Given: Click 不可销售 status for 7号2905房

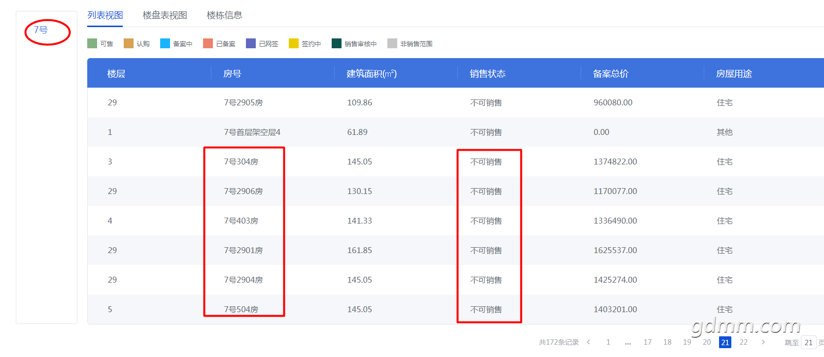Looking at the screenshot, I should pos(486,102).
